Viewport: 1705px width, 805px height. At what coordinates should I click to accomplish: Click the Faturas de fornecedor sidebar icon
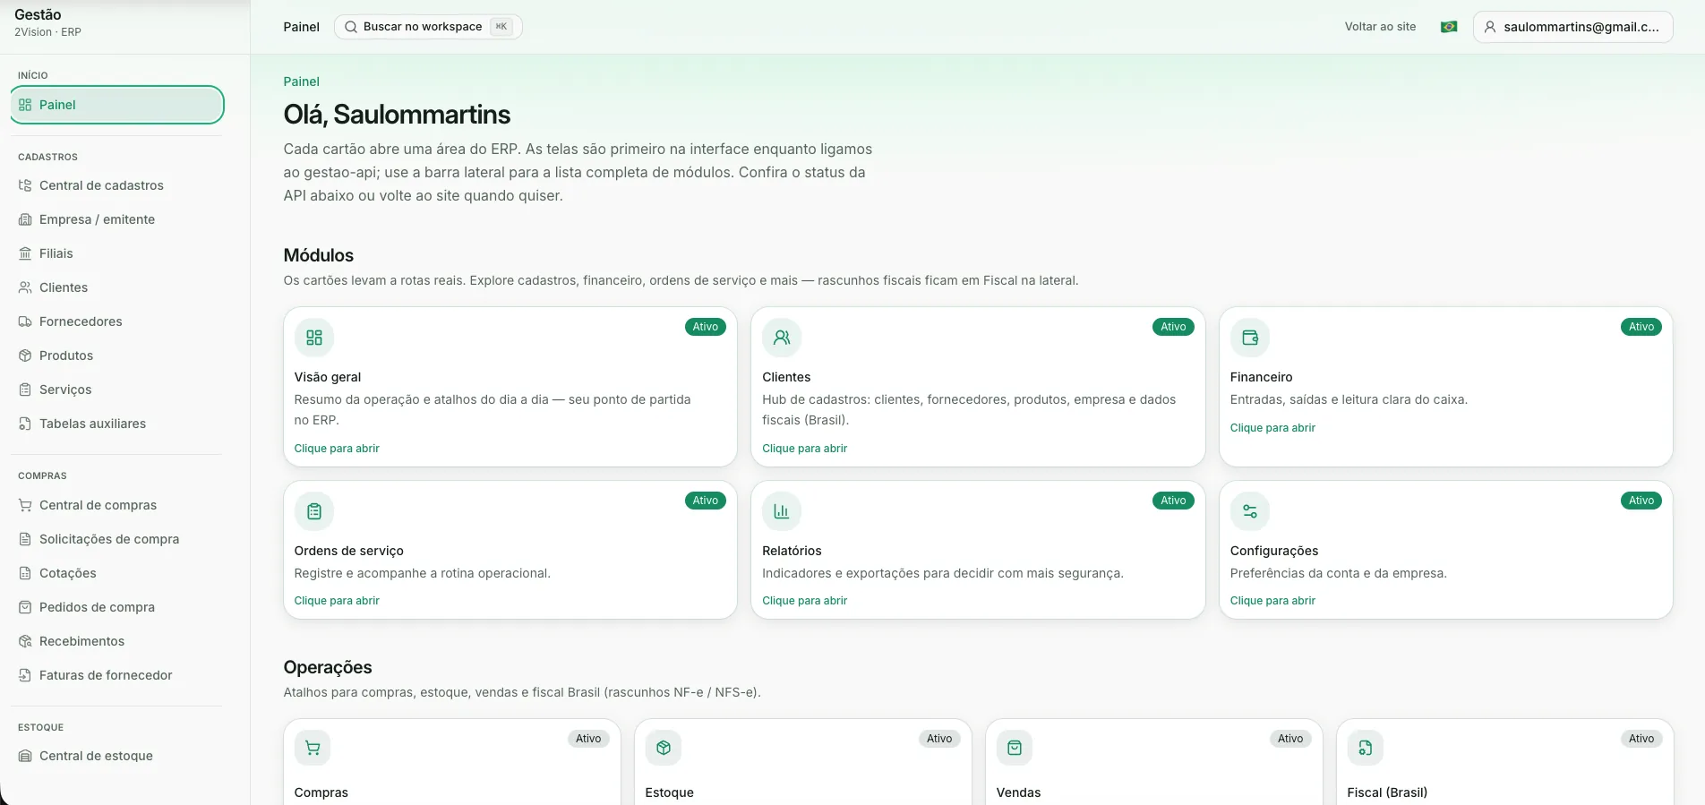click(x=25, y=675)
